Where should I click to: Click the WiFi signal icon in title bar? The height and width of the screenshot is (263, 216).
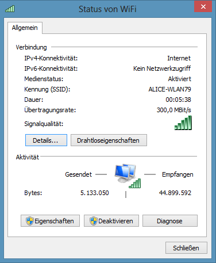pos(10,9)
